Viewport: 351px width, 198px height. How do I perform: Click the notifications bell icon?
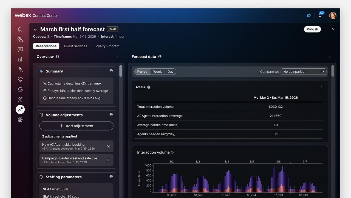tap(320, 16)
